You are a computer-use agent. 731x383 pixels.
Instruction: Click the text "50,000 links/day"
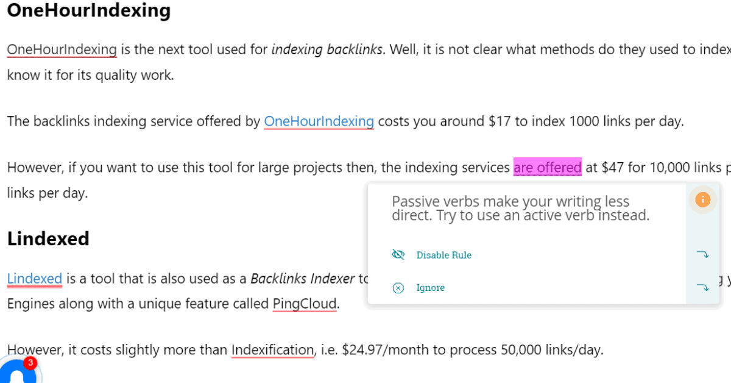click(551, 350)
